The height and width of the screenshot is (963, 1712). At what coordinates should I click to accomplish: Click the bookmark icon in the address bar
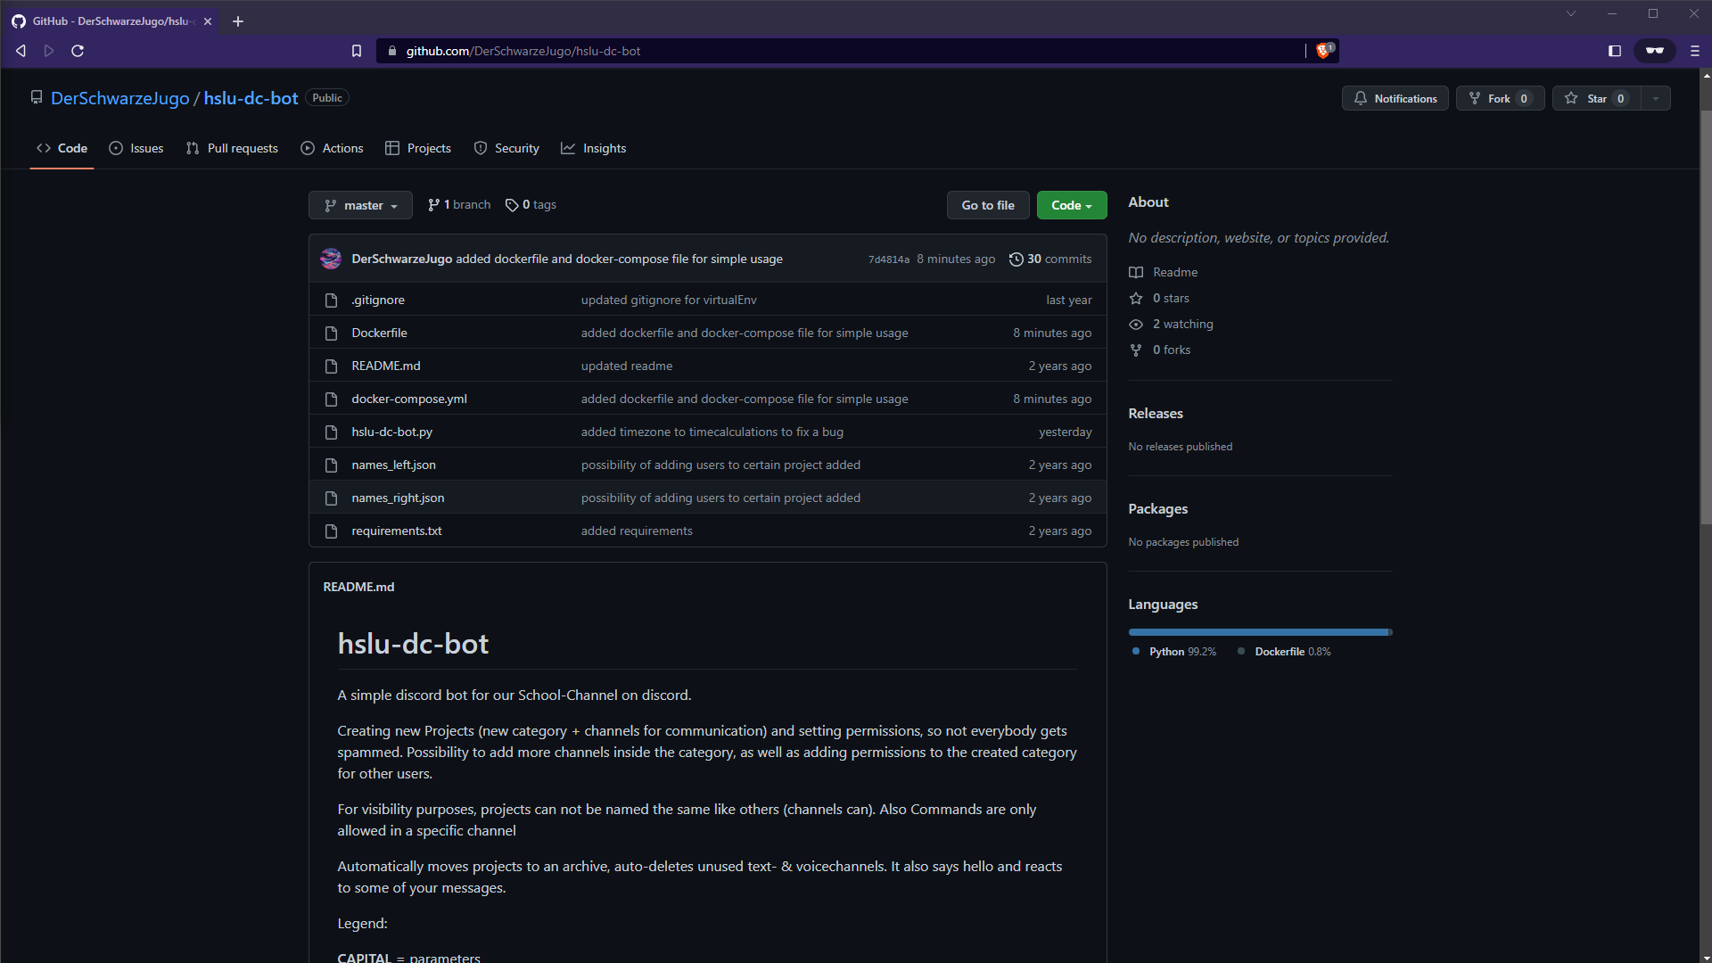pyautogui.click(x=357, y=51)
